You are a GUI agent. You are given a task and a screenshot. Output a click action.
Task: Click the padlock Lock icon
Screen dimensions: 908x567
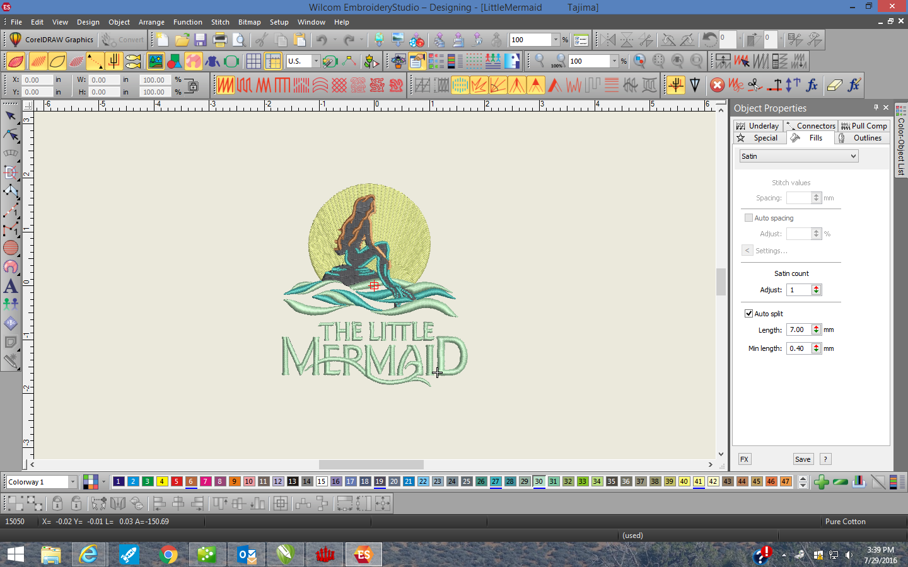[x=57, y=503]
